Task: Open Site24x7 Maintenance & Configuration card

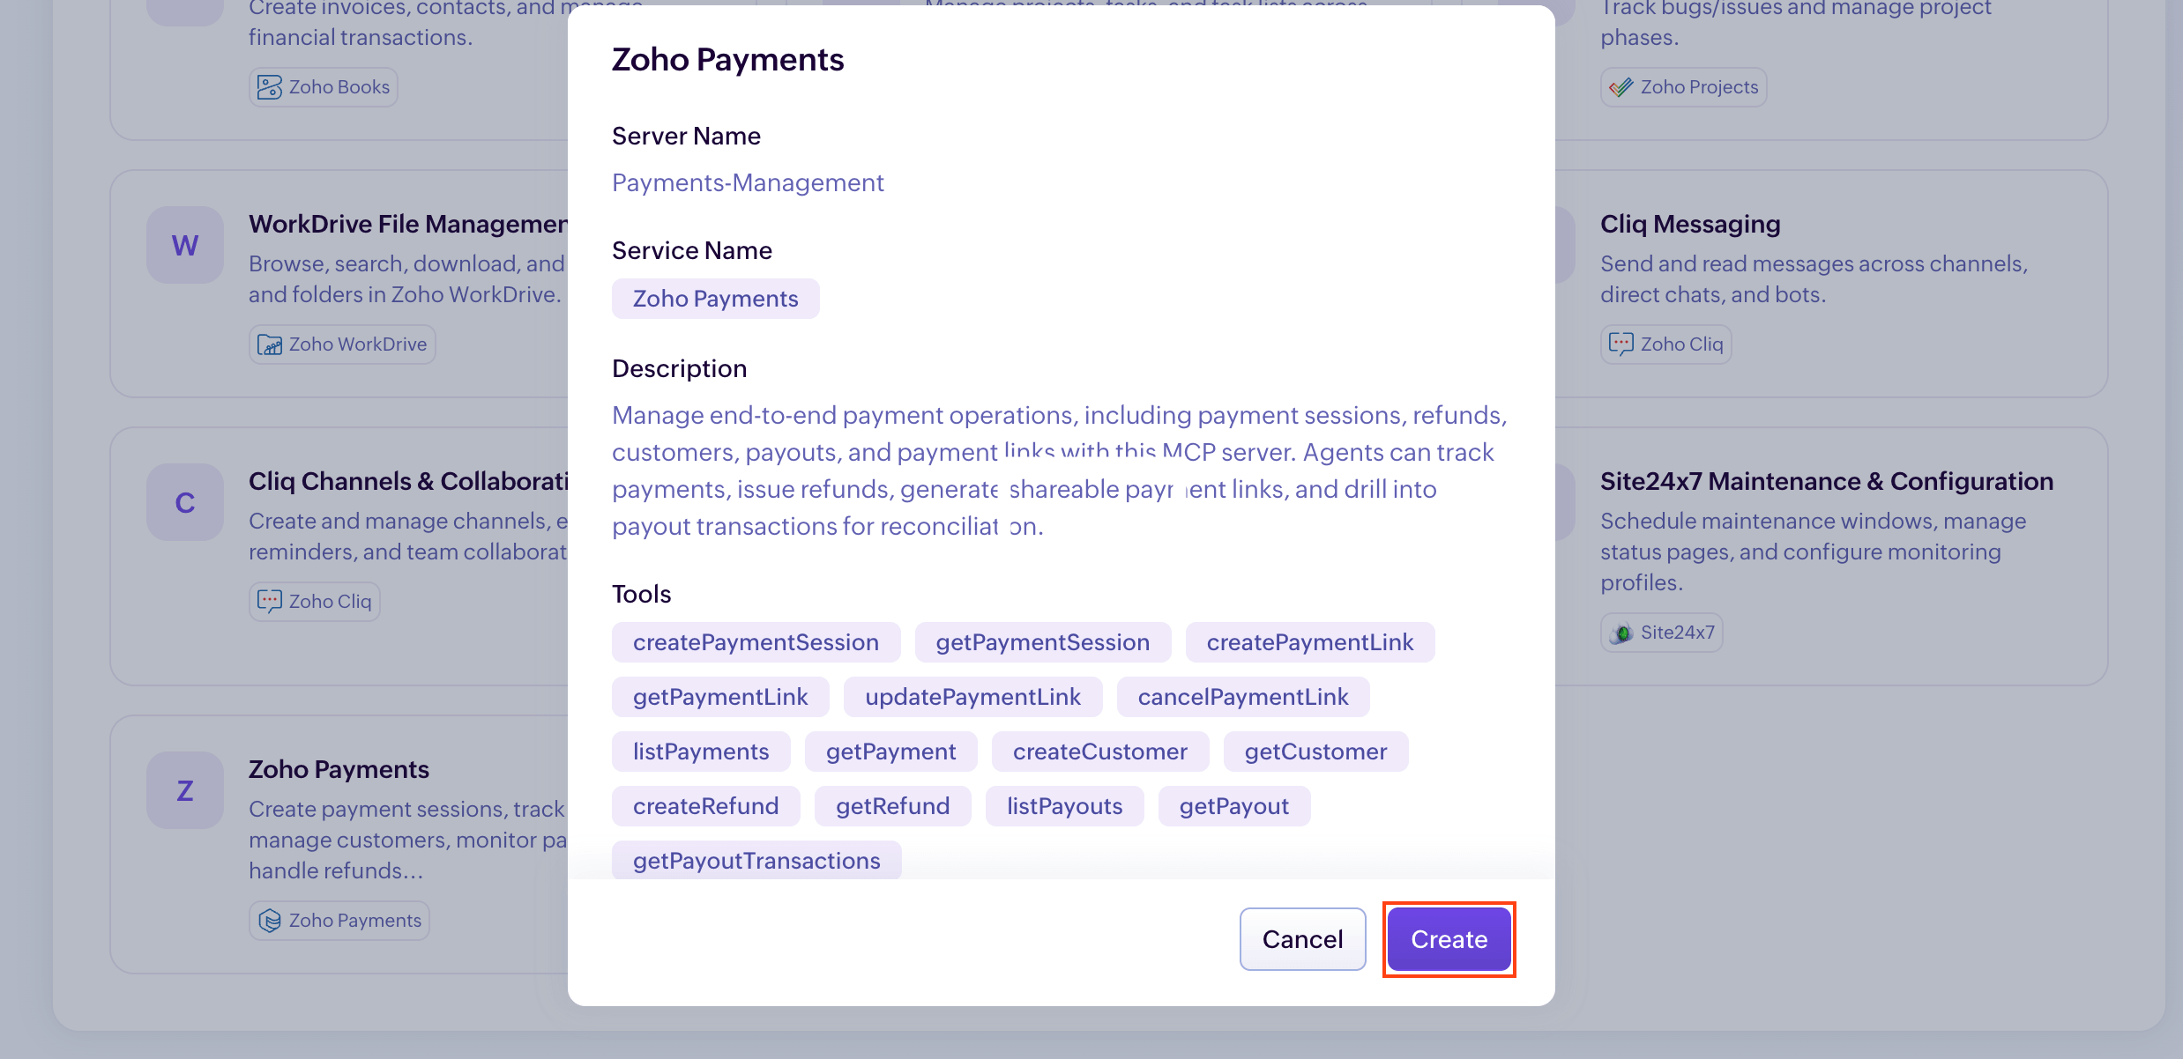Action: (x=1826, y=481)
